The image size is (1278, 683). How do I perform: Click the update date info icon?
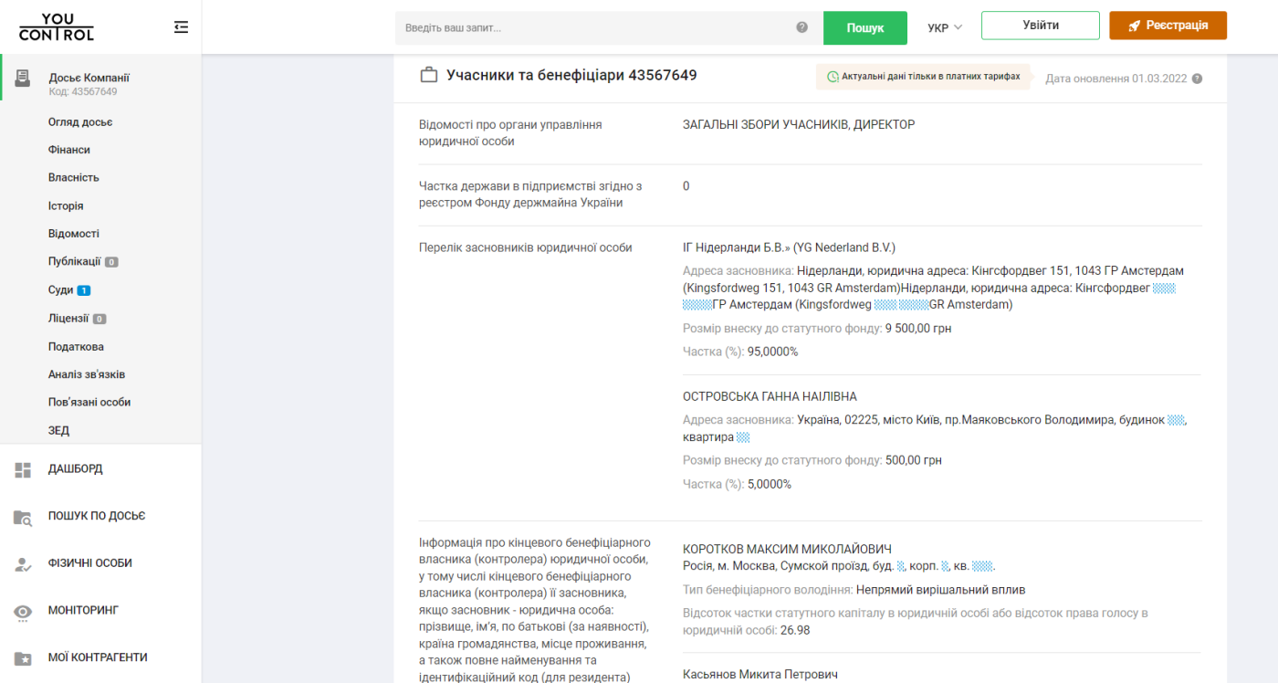[1197, 79]
